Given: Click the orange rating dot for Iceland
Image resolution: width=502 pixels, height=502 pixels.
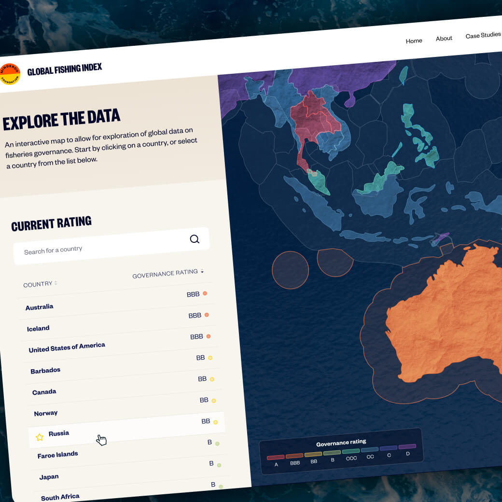Looking at the screenshot, I should click(207, 315).
